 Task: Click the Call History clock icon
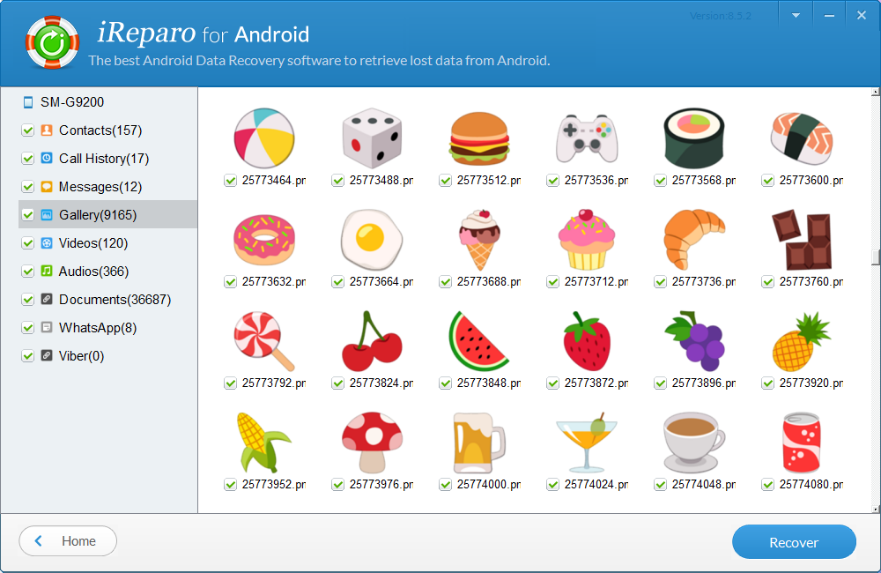[x=47, y=159]
